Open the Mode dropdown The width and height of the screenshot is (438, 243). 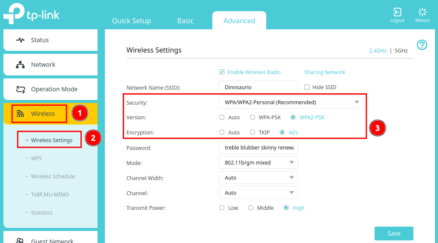(x=258, y=162)
